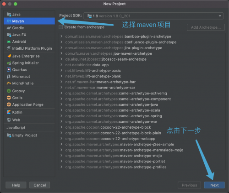Expand bamboo-plugin-archetype node

tap(61, 37)
